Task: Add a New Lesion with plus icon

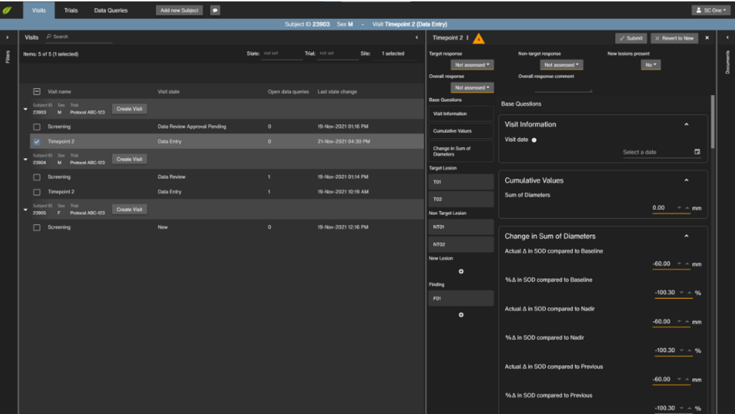Action: [461, 272]
